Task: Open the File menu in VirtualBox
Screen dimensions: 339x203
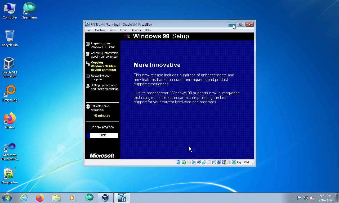Action: point(89,30)
